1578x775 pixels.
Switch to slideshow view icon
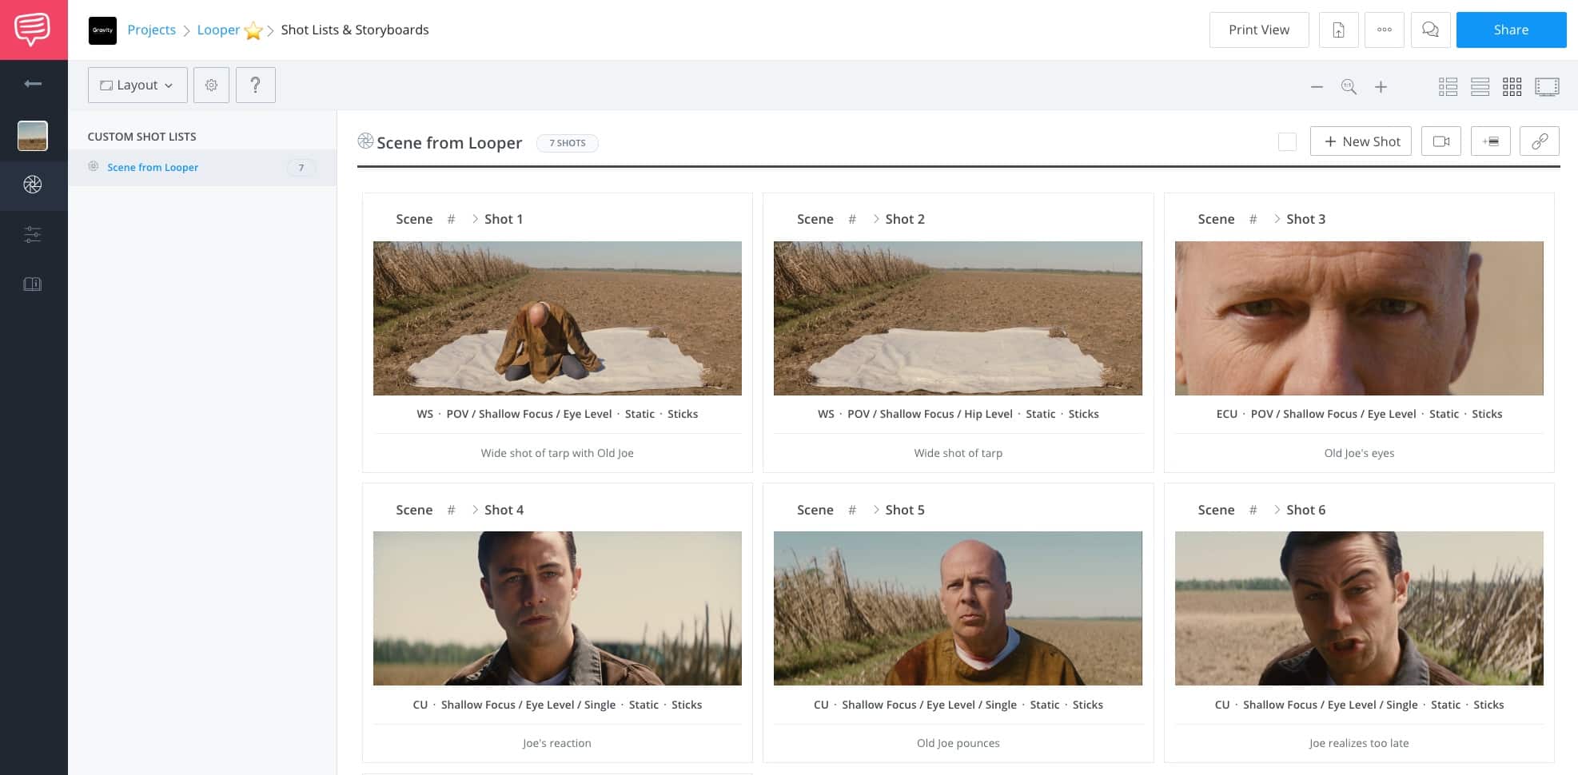[1547, 86]
